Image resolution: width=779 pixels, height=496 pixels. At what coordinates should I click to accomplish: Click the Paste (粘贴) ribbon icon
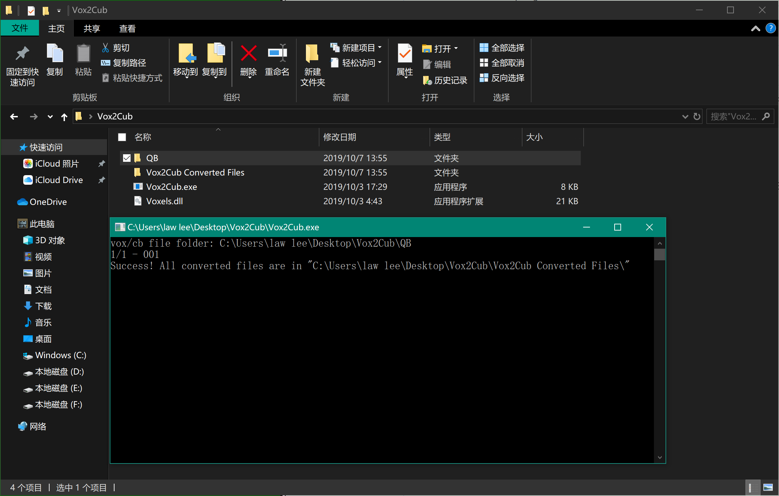point(83,53)
